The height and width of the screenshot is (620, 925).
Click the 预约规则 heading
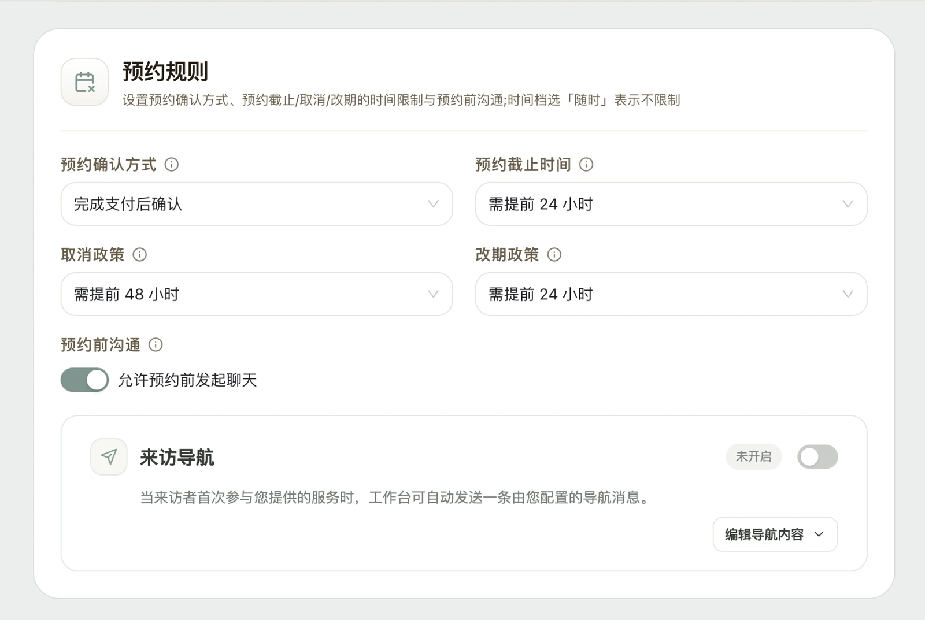click(x=165, y=72)
